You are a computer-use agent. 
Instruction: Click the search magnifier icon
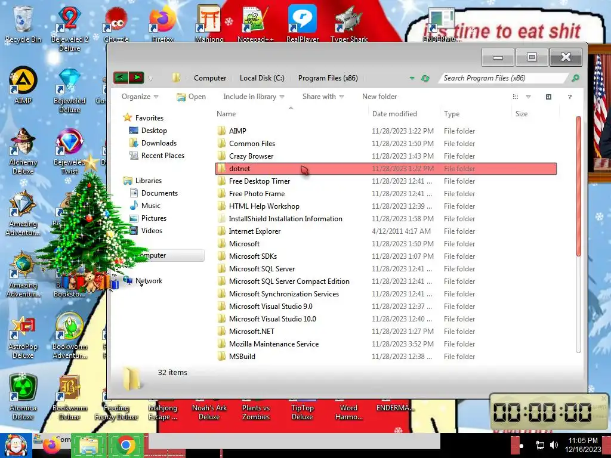click(x=575, y=78)
